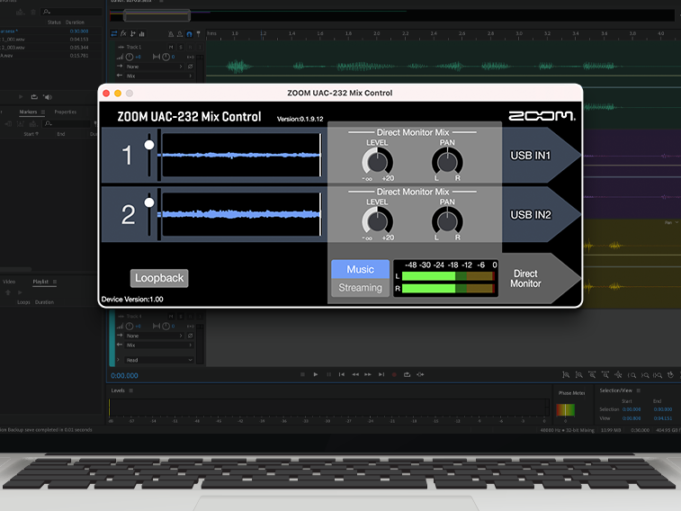
Task: Click channel 2 input gain fader handle
Action: coord(149,202)
